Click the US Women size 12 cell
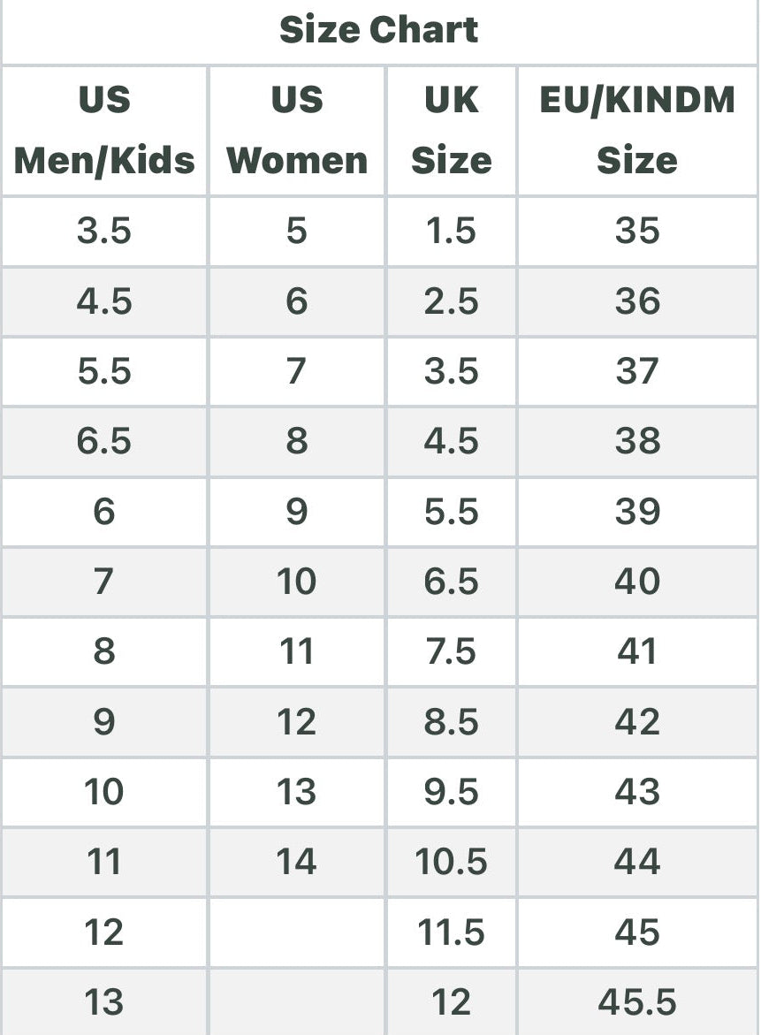 tap(297, 722)
